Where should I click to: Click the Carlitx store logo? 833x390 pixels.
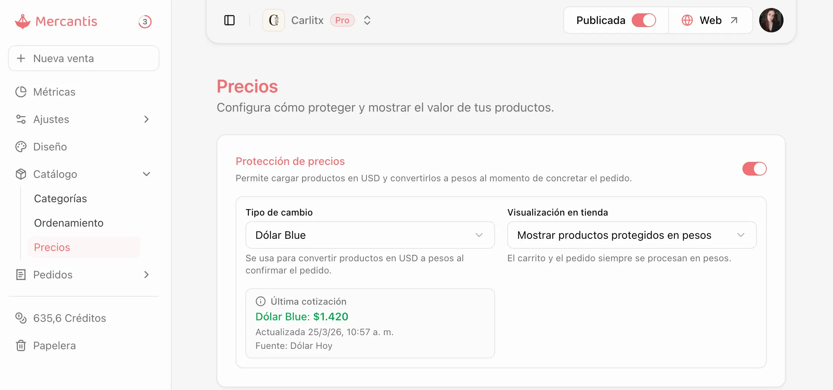[273, 20]
